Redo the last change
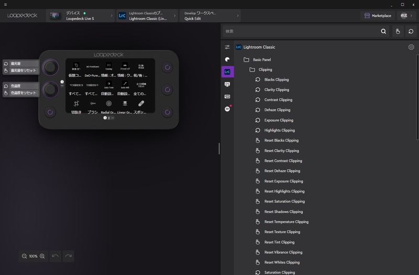Image resolution: width=419 pixels, height=275 pixels. (x=69, y=256)
